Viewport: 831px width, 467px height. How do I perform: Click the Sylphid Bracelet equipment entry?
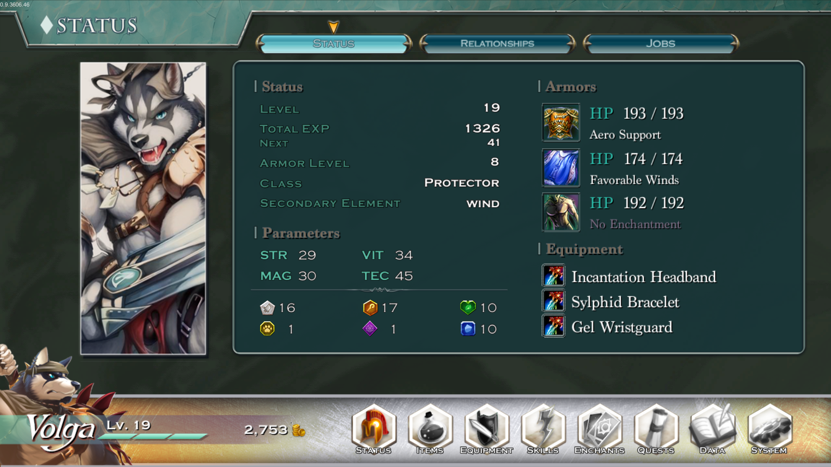tap(611, 301)
